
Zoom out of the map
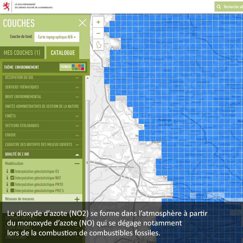pos(98,33)
